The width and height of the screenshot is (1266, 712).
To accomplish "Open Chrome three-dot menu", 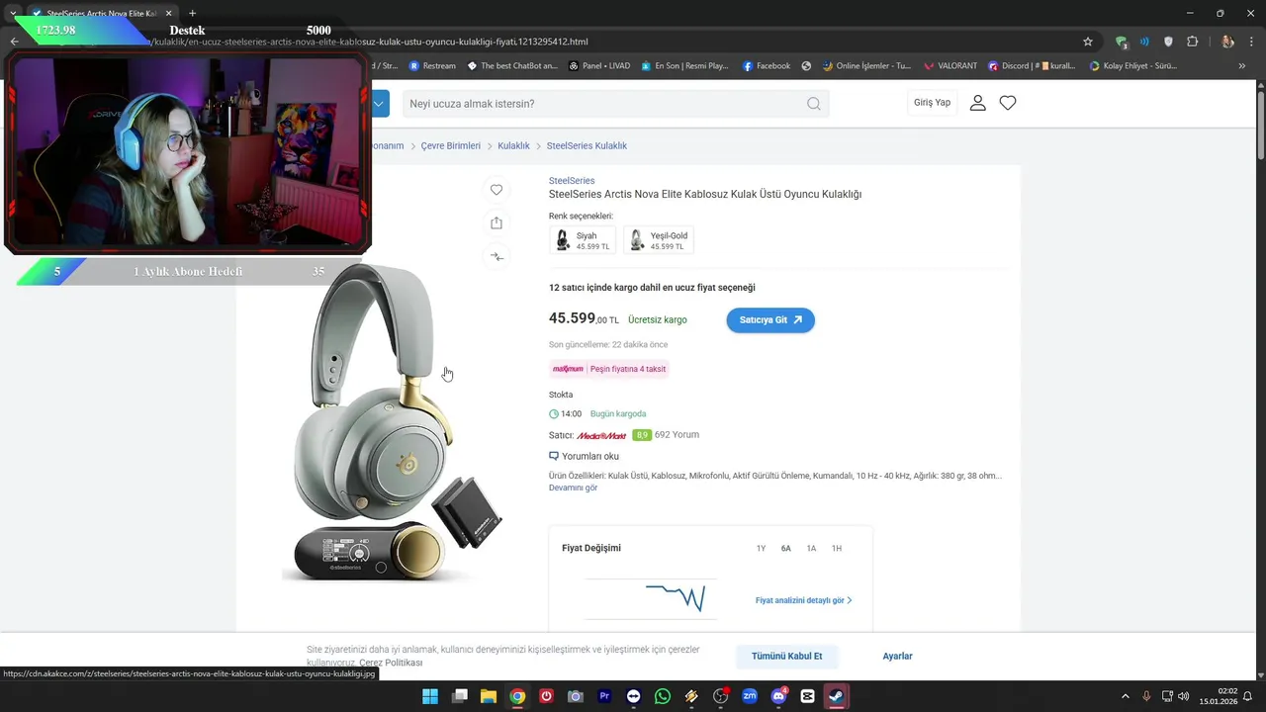I will 1252,42.
